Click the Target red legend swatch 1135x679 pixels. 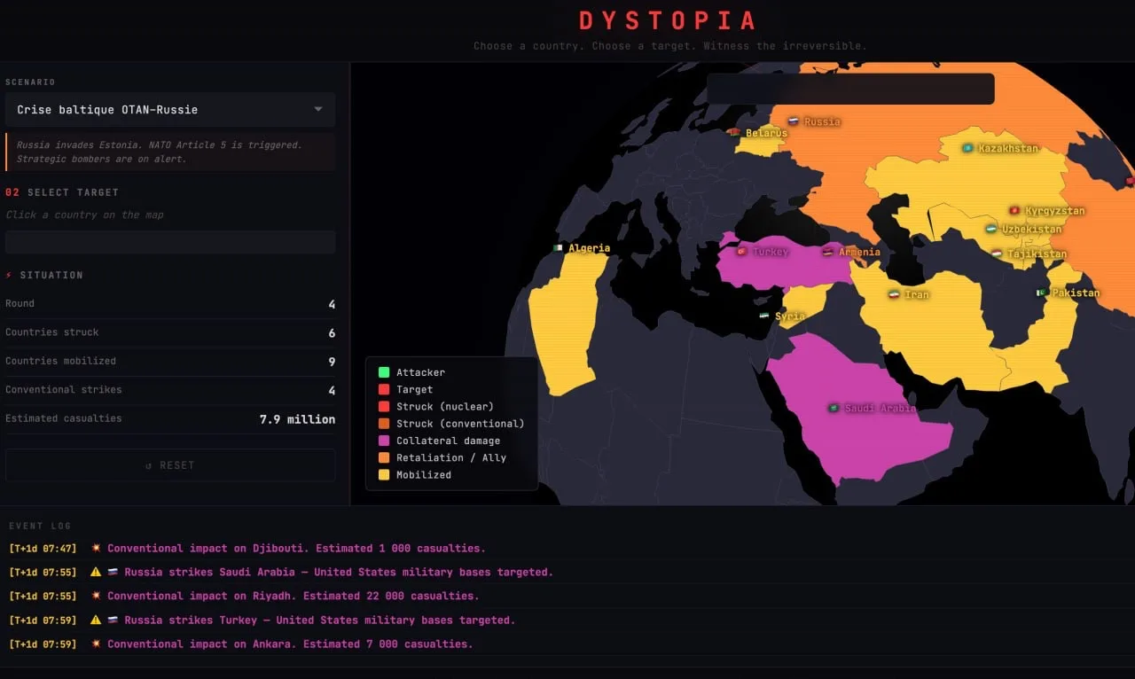[x=384, y=389]
